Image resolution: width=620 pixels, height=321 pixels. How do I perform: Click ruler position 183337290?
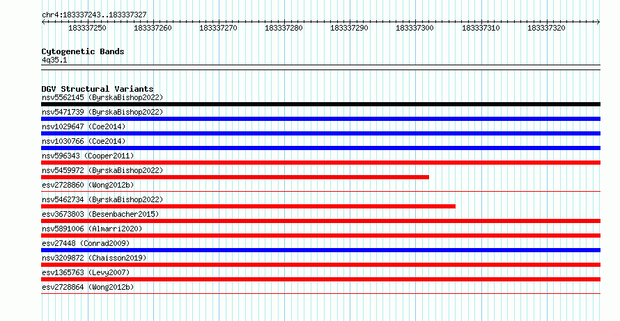[349, 28]
